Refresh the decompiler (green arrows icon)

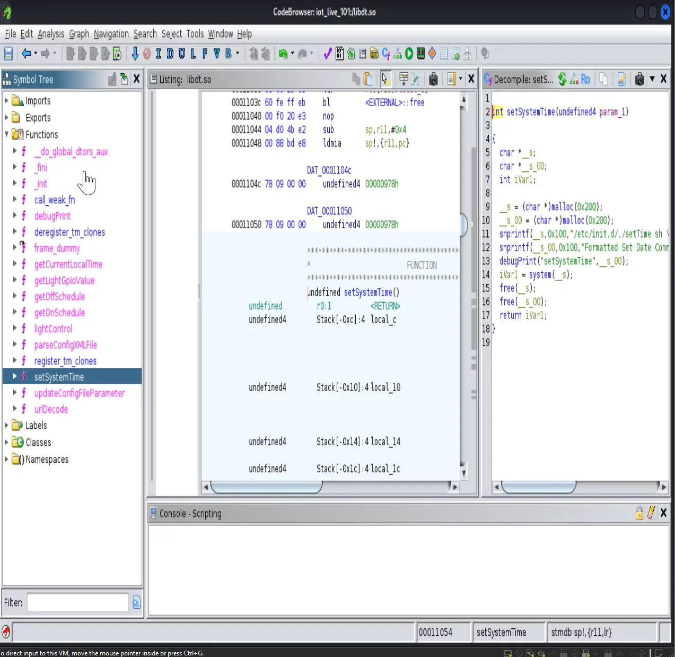(563, 79)
